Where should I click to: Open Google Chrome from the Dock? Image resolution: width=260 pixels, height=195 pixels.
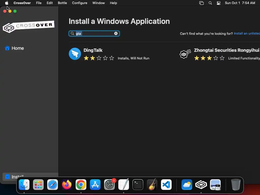(x=81, y=185)
